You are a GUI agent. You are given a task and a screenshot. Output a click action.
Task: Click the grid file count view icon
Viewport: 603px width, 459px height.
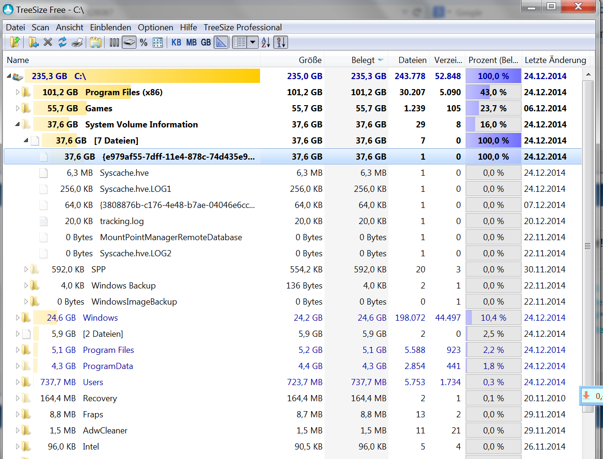coord(158,42)
